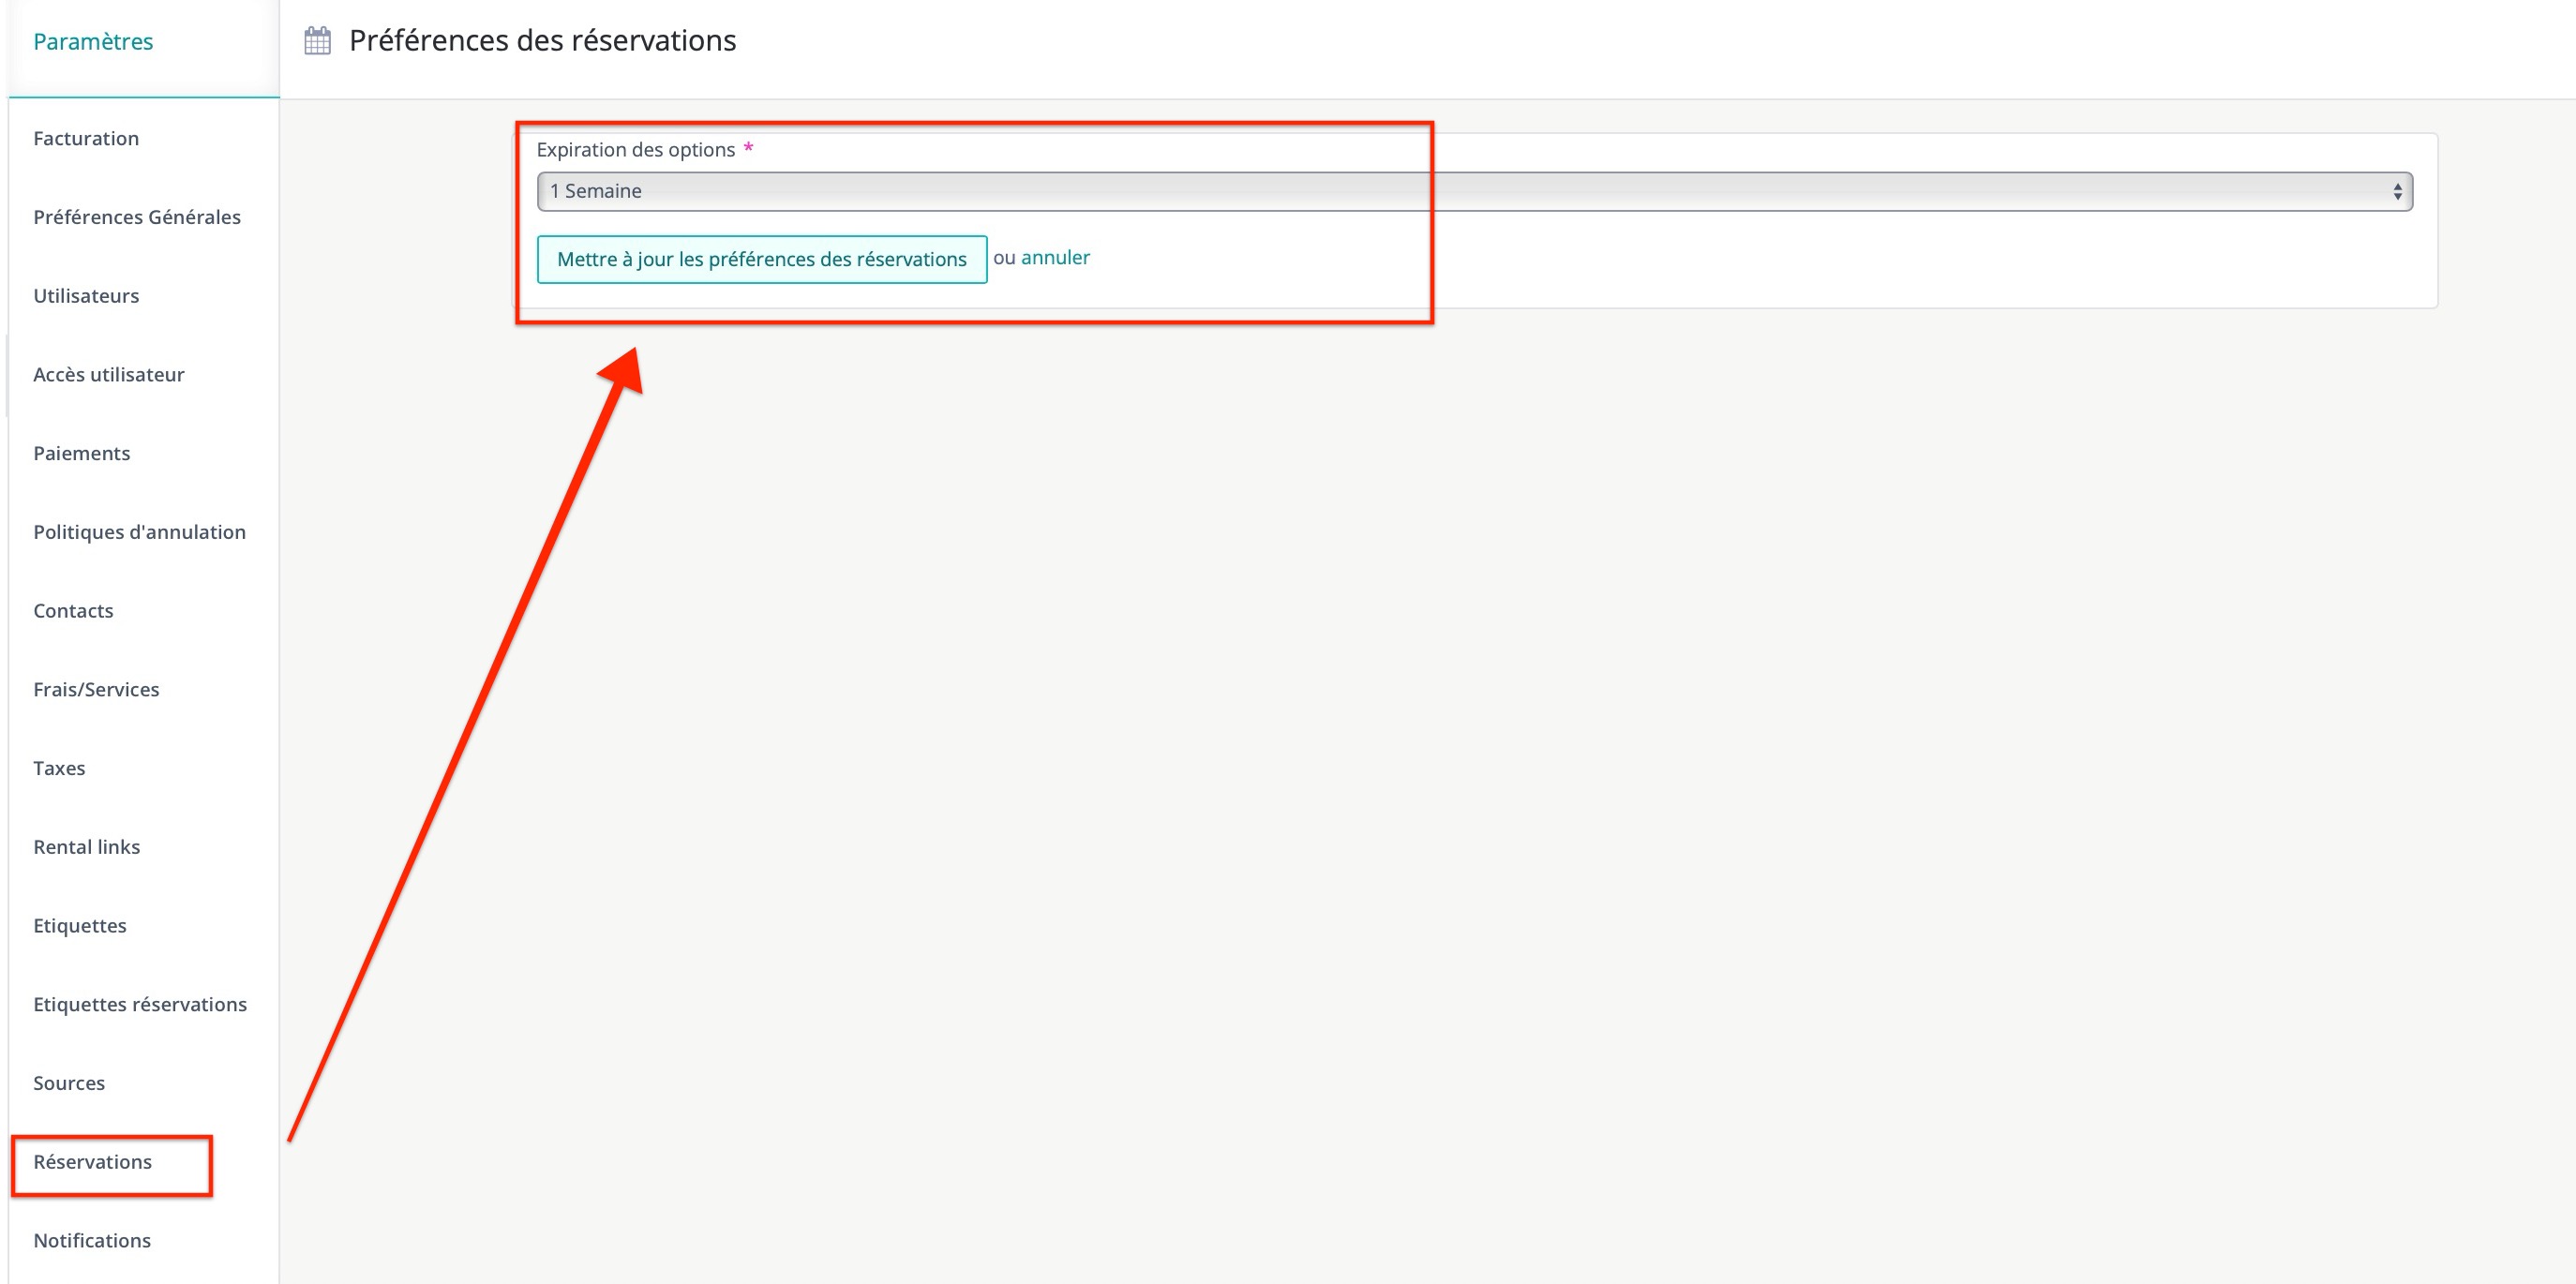Open Préférences Générales in the sidebar
The image size is (2576, 1284).
click(x=137, y=218)
